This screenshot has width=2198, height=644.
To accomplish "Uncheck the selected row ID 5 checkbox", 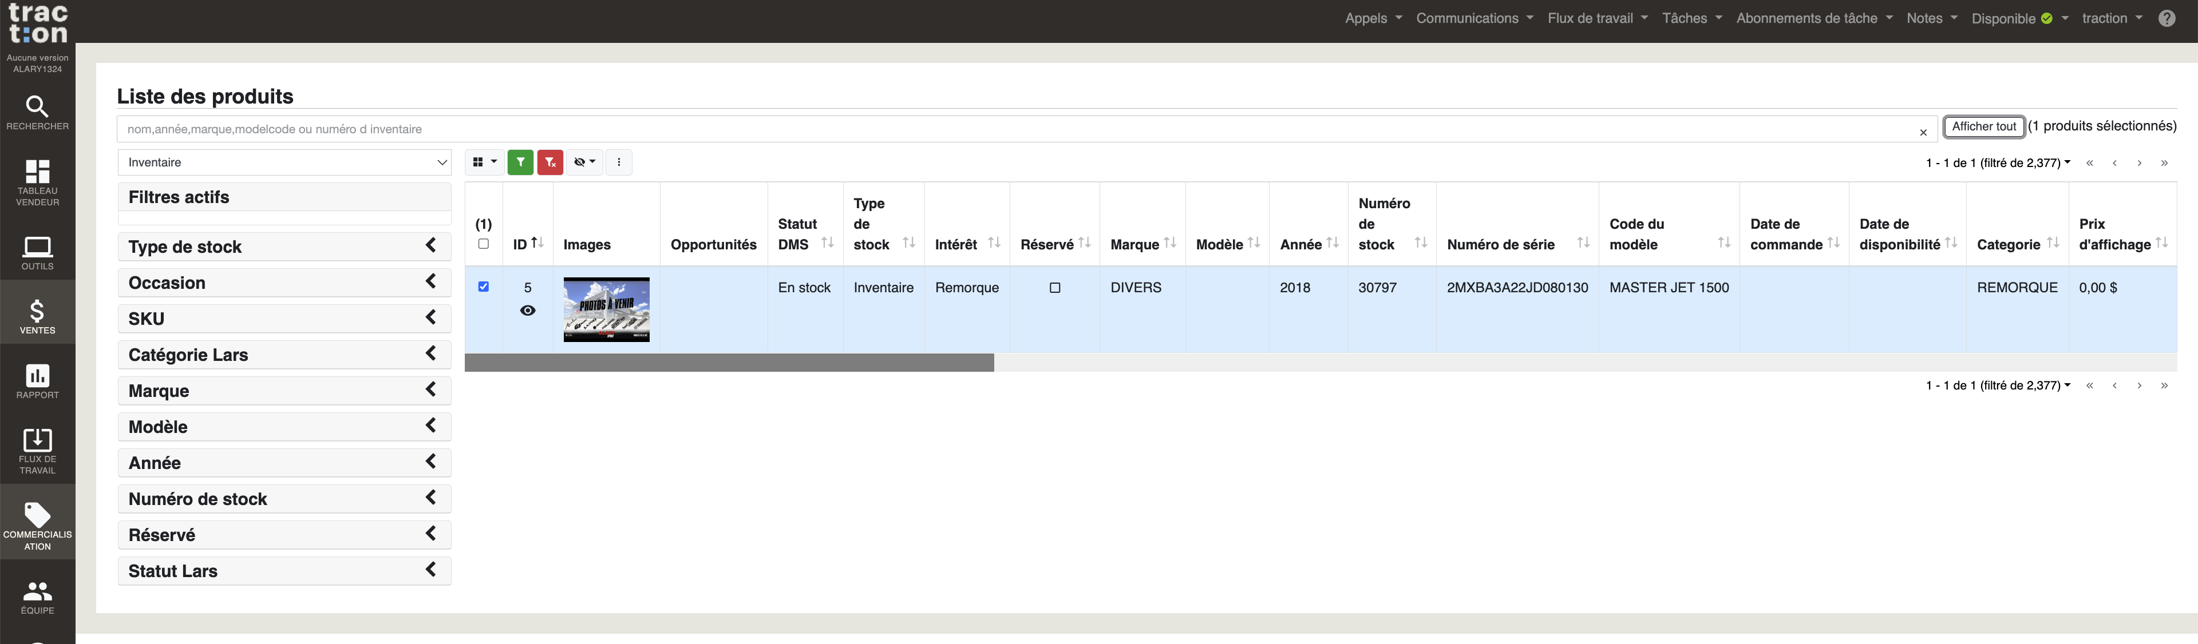I will 484,287.
